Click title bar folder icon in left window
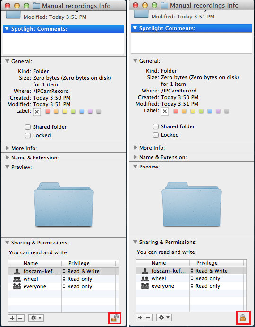 (36, 5)
